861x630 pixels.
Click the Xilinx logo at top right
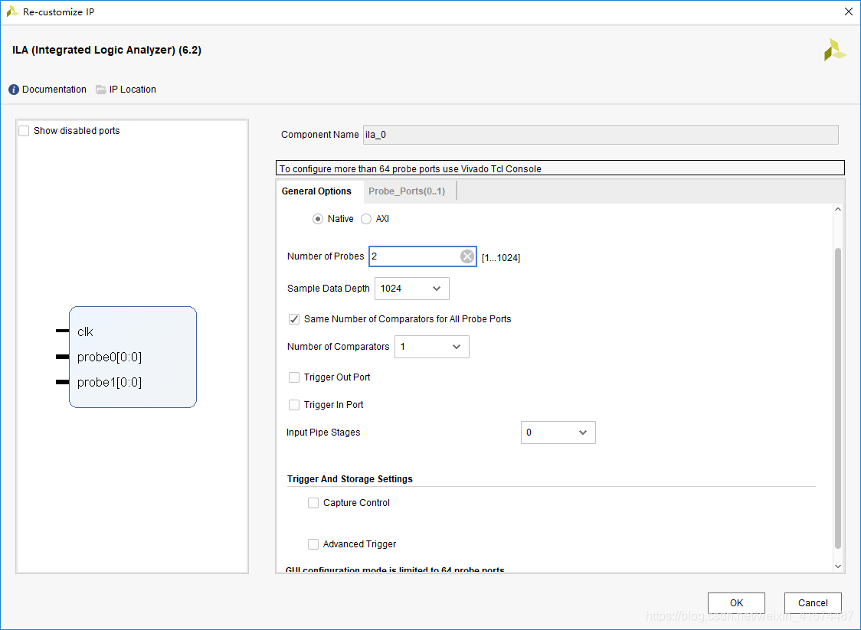click(835, 50)
